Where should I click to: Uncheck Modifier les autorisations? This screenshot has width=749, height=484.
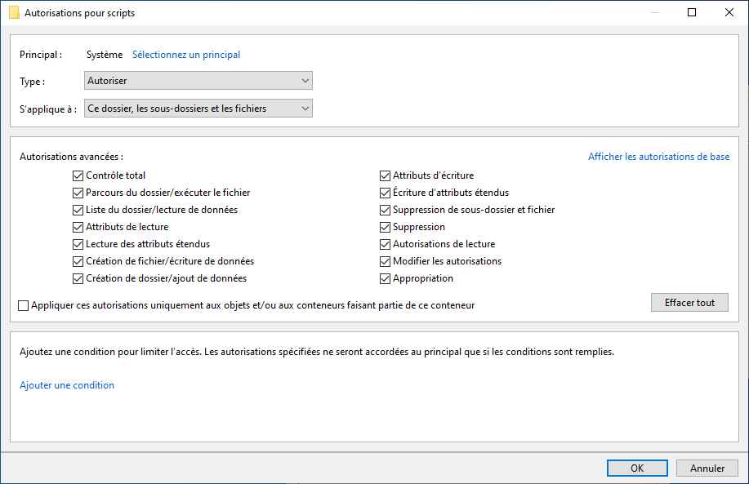tap(385, 261)
